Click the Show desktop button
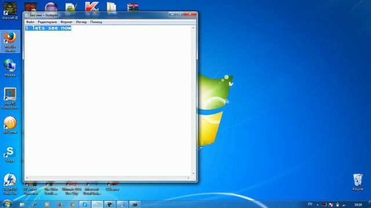The height and width of the screenshot is (208, 371). [369, 204]
